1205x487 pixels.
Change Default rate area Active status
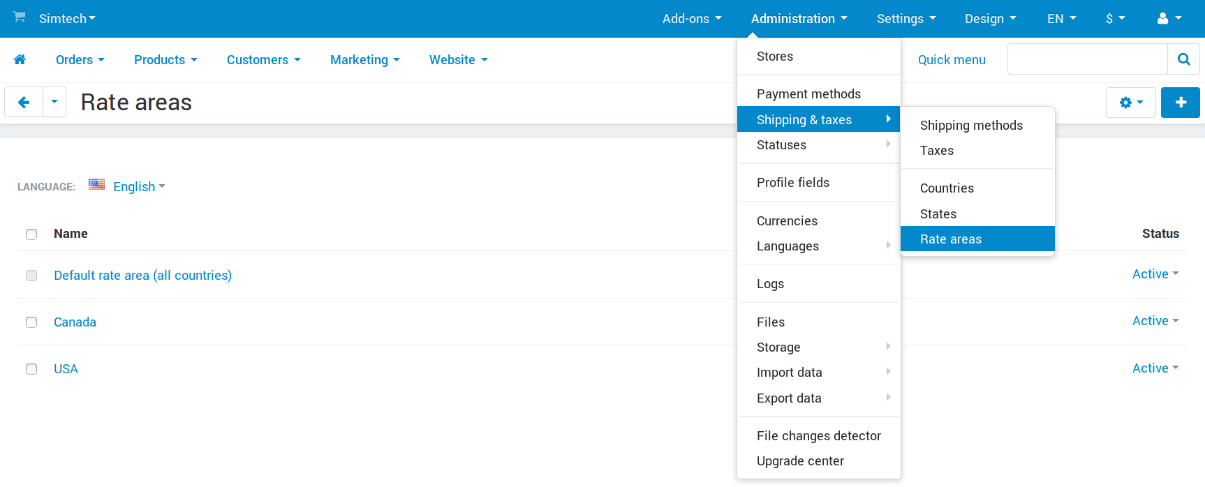(1155, 274)
